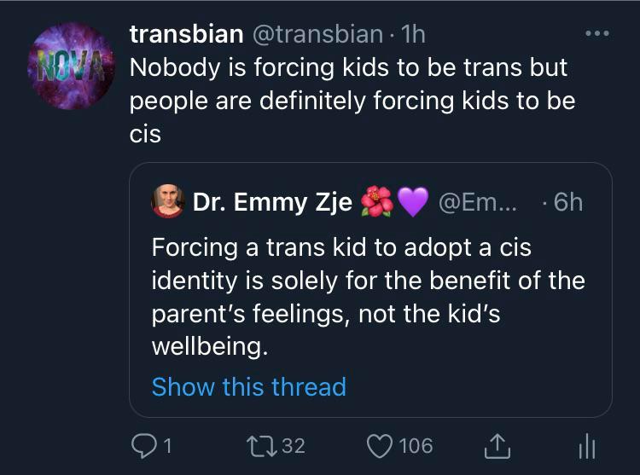640x475 pixels.
Task: Click Show this thread link
Action: pyautogui.click(x=248, y=386)
